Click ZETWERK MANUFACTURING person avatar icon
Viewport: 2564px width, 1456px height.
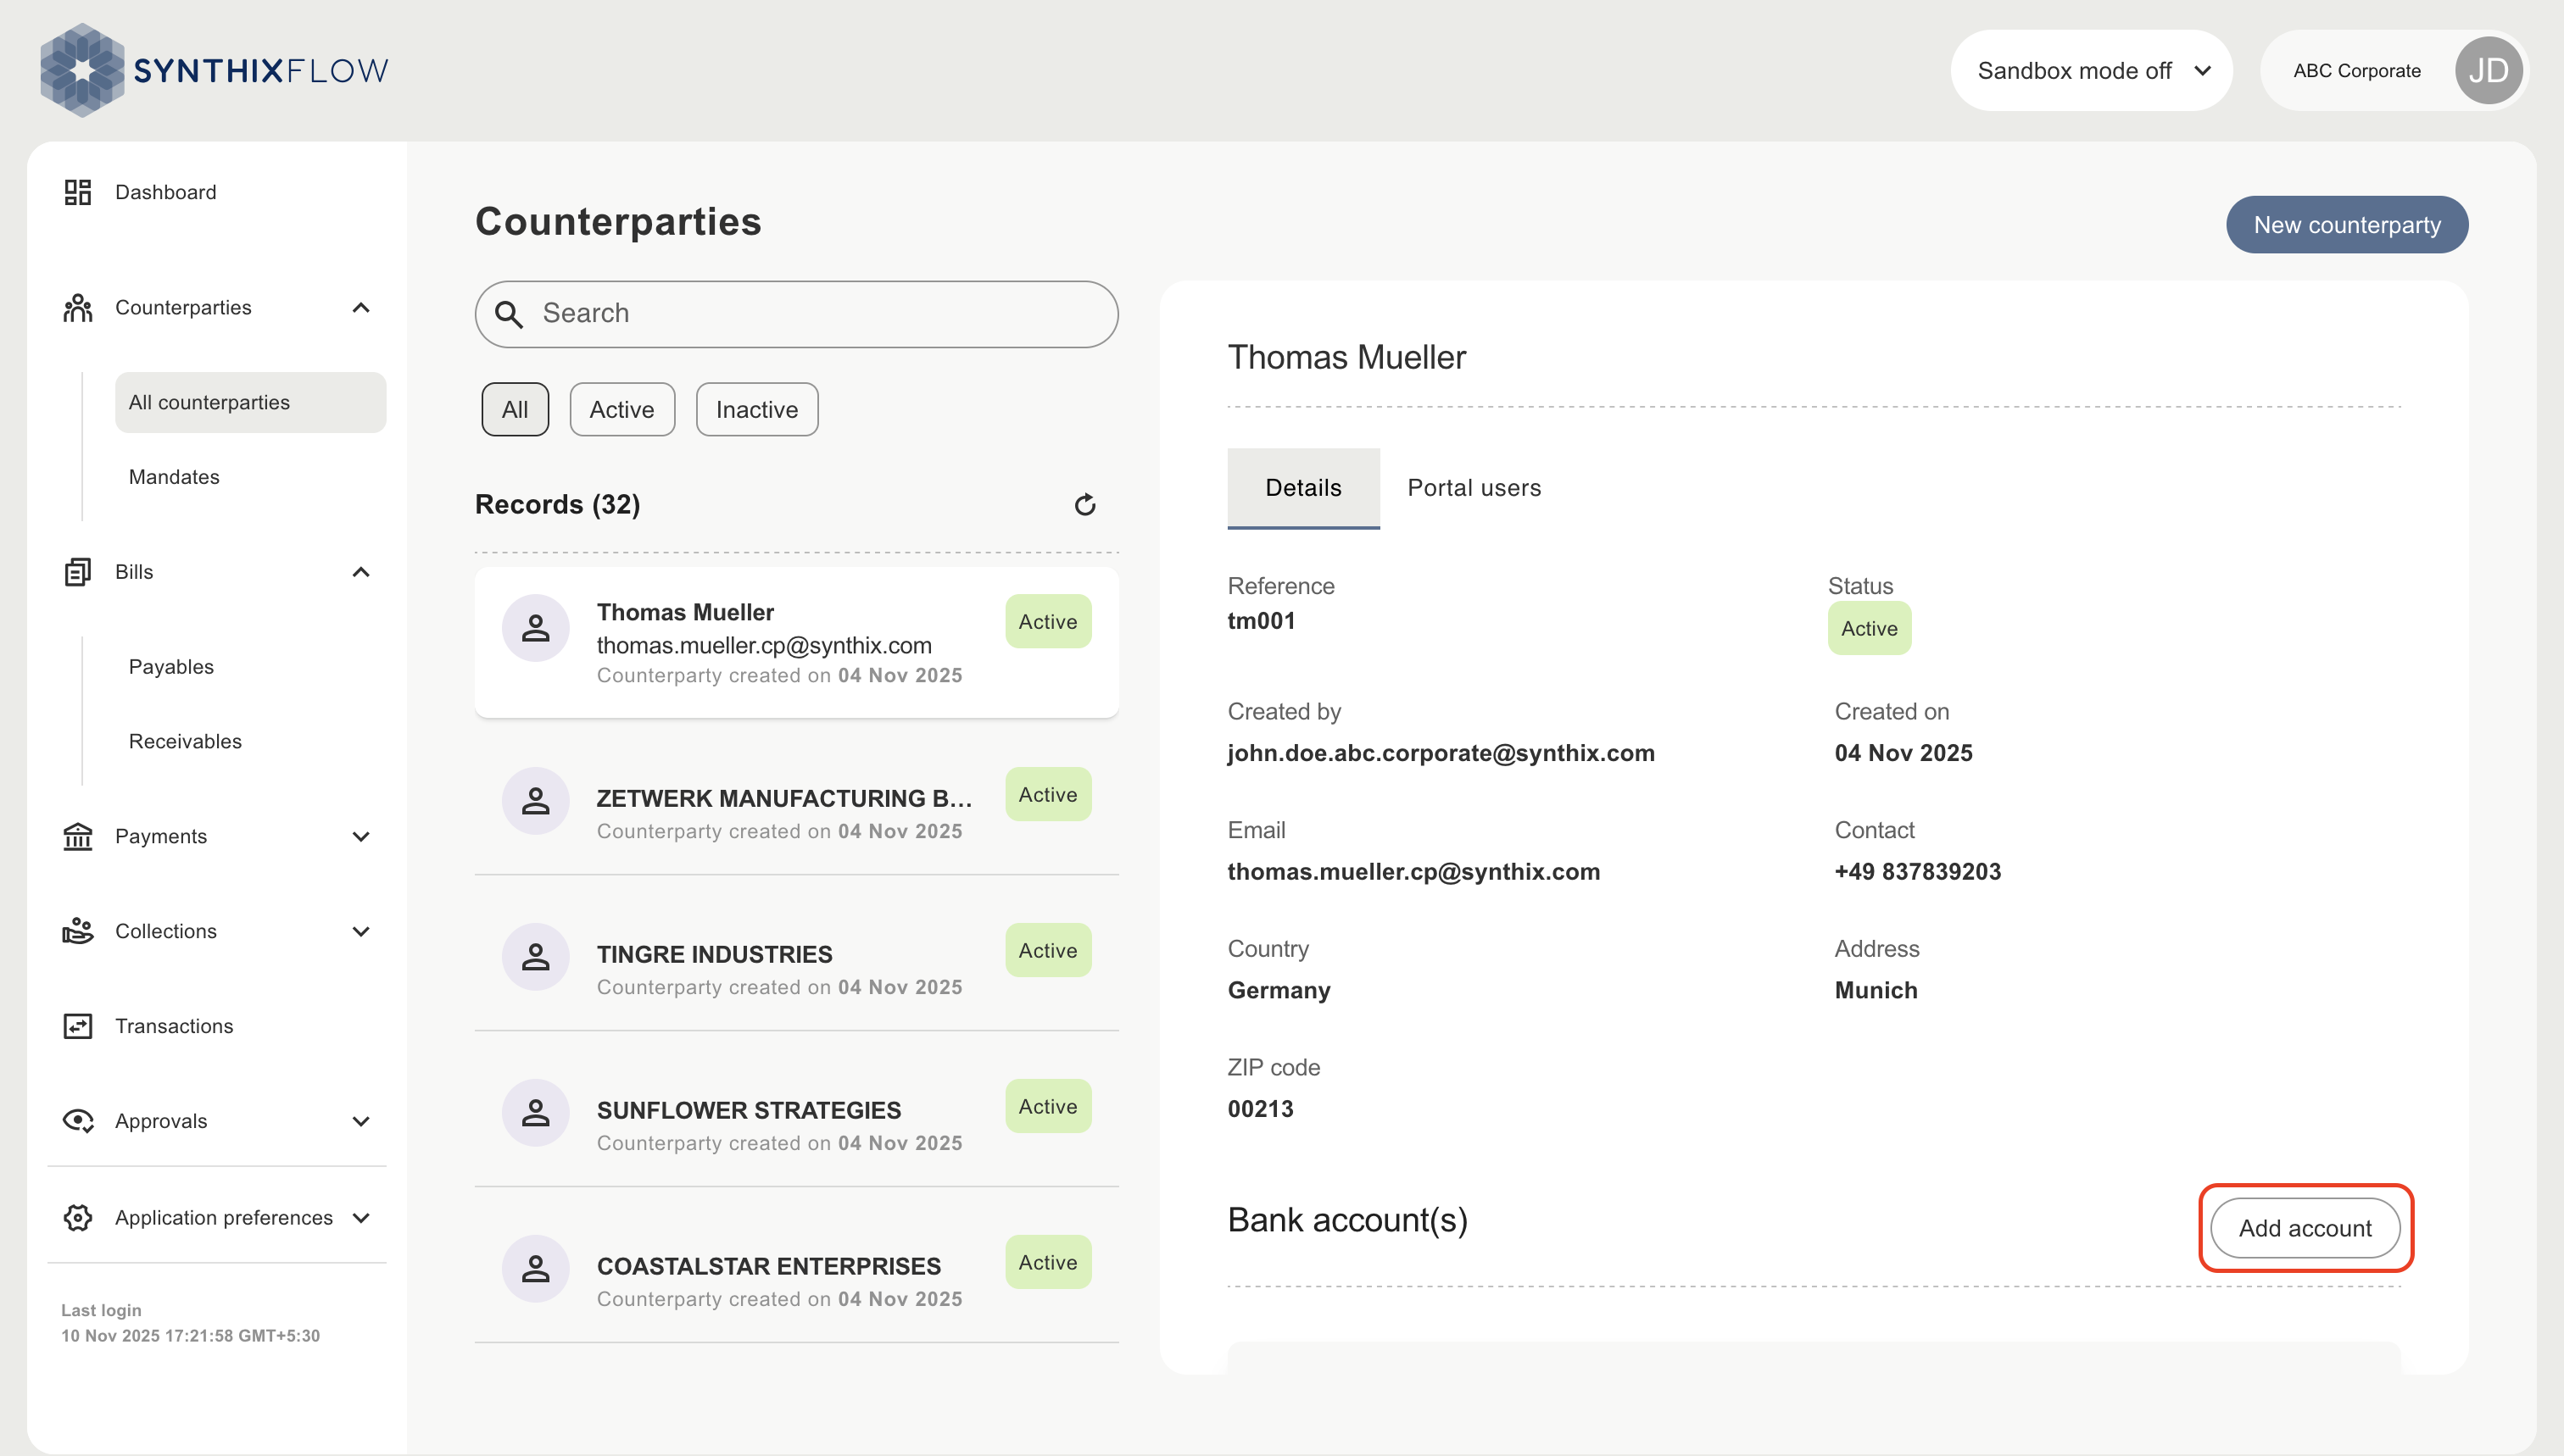pyautogui.click(x=535, y=801)
